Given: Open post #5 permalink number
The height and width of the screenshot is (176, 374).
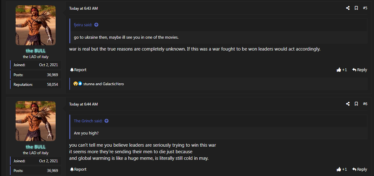Looking at the screenshot, I should (365, 8).
